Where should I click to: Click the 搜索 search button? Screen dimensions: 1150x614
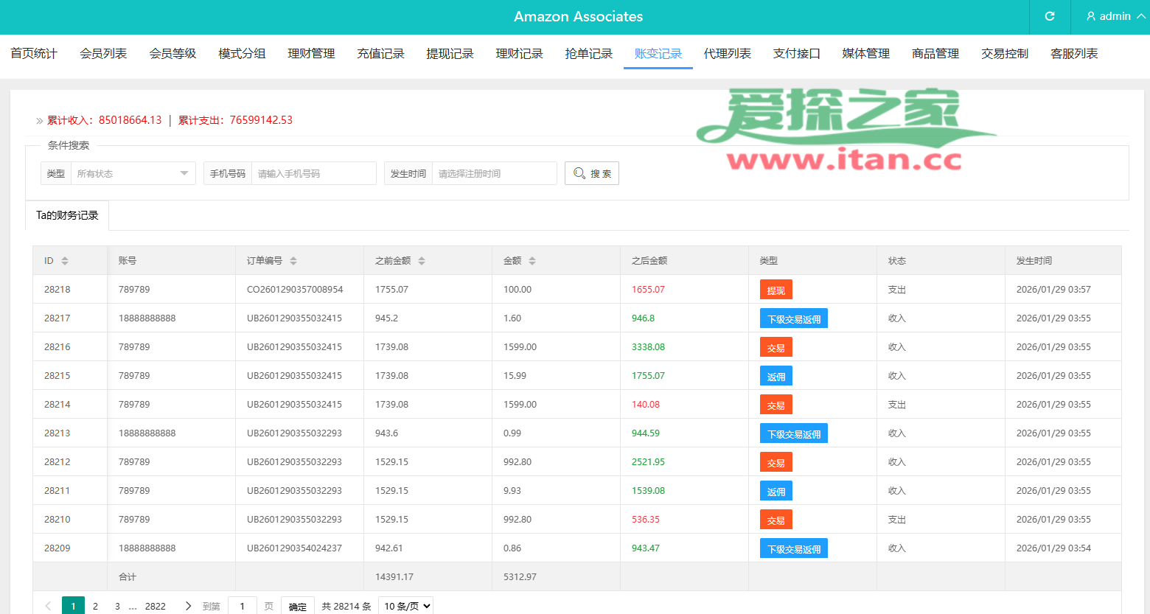591,173
